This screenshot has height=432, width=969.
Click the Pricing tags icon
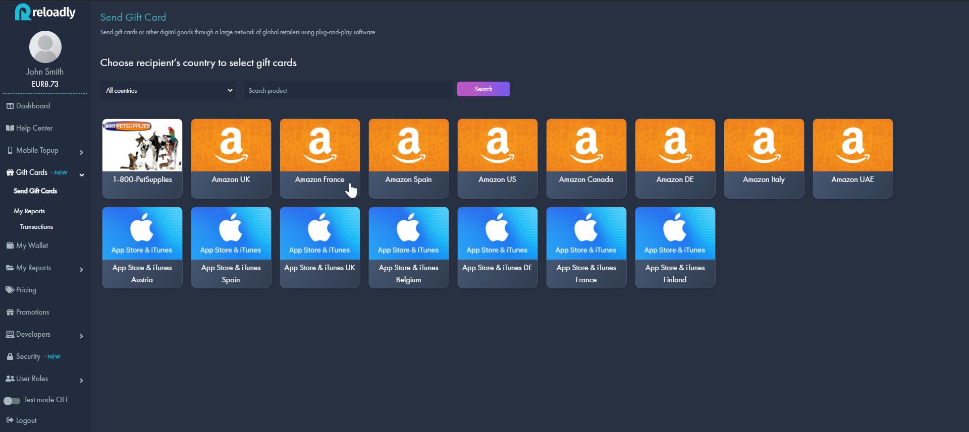[x=10, y=290]
